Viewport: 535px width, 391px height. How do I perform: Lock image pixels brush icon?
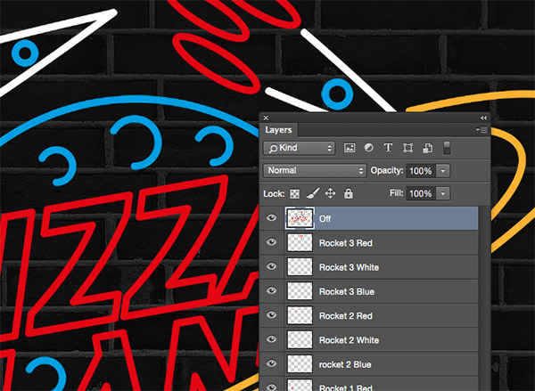[x=313, y=193]
